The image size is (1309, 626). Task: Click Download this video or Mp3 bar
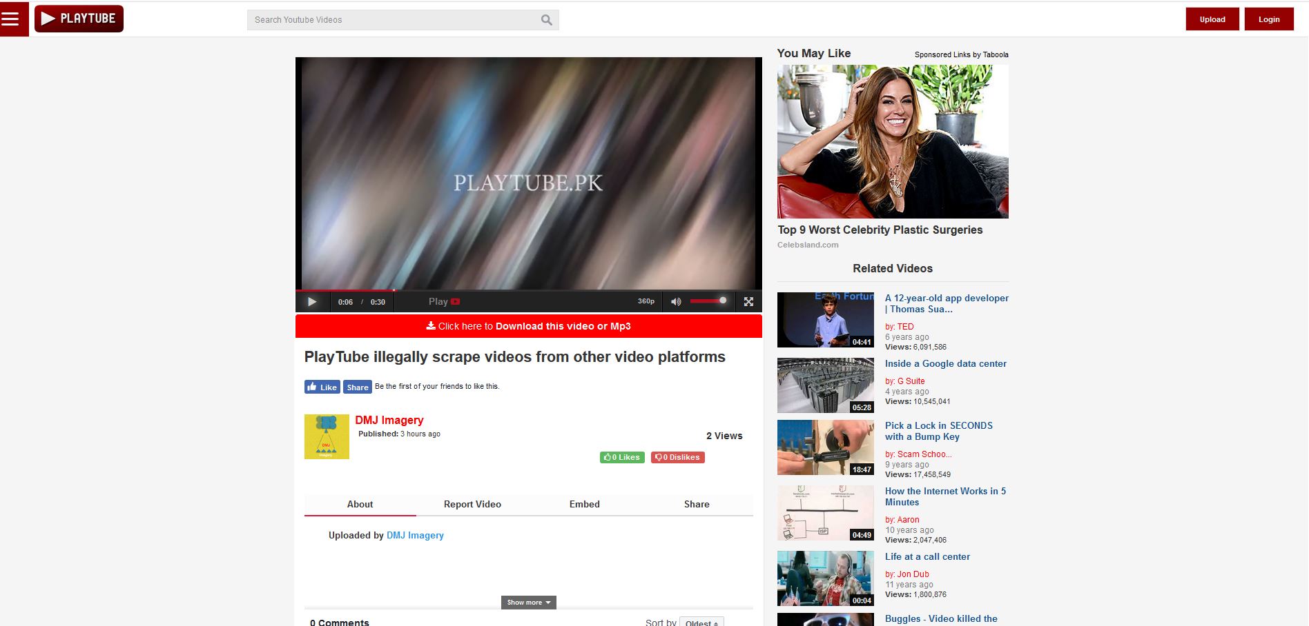[529, 326]
